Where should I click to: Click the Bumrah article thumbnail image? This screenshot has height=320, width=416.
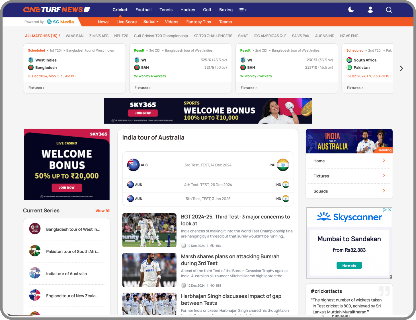pyautogui.click(x=149, y=270)
